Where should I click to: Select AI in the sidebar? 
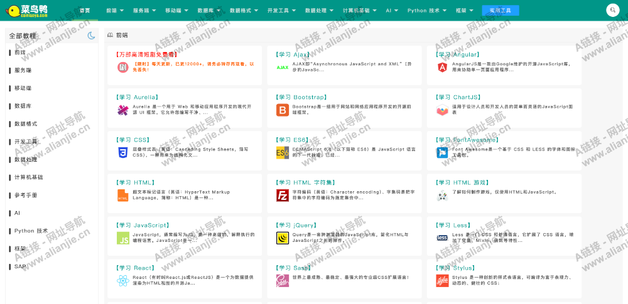click(x=17, y=213)
